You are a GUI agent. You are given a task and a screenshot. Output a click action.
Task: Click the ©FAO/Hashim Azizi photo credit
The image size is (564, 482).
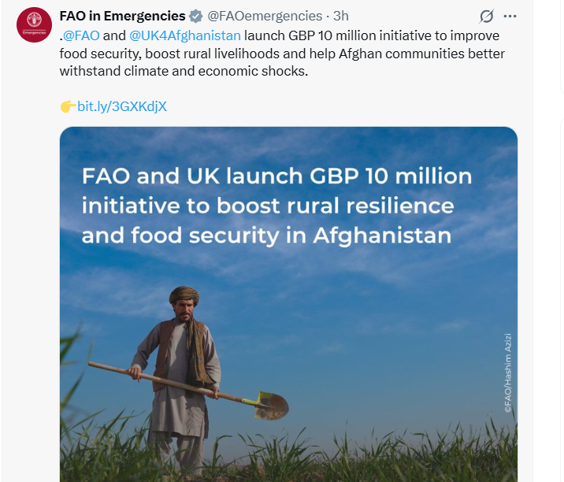click(507, 371)
